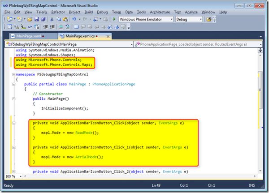
Task: Click the Save All icon
Action: [x=43, y=20]
